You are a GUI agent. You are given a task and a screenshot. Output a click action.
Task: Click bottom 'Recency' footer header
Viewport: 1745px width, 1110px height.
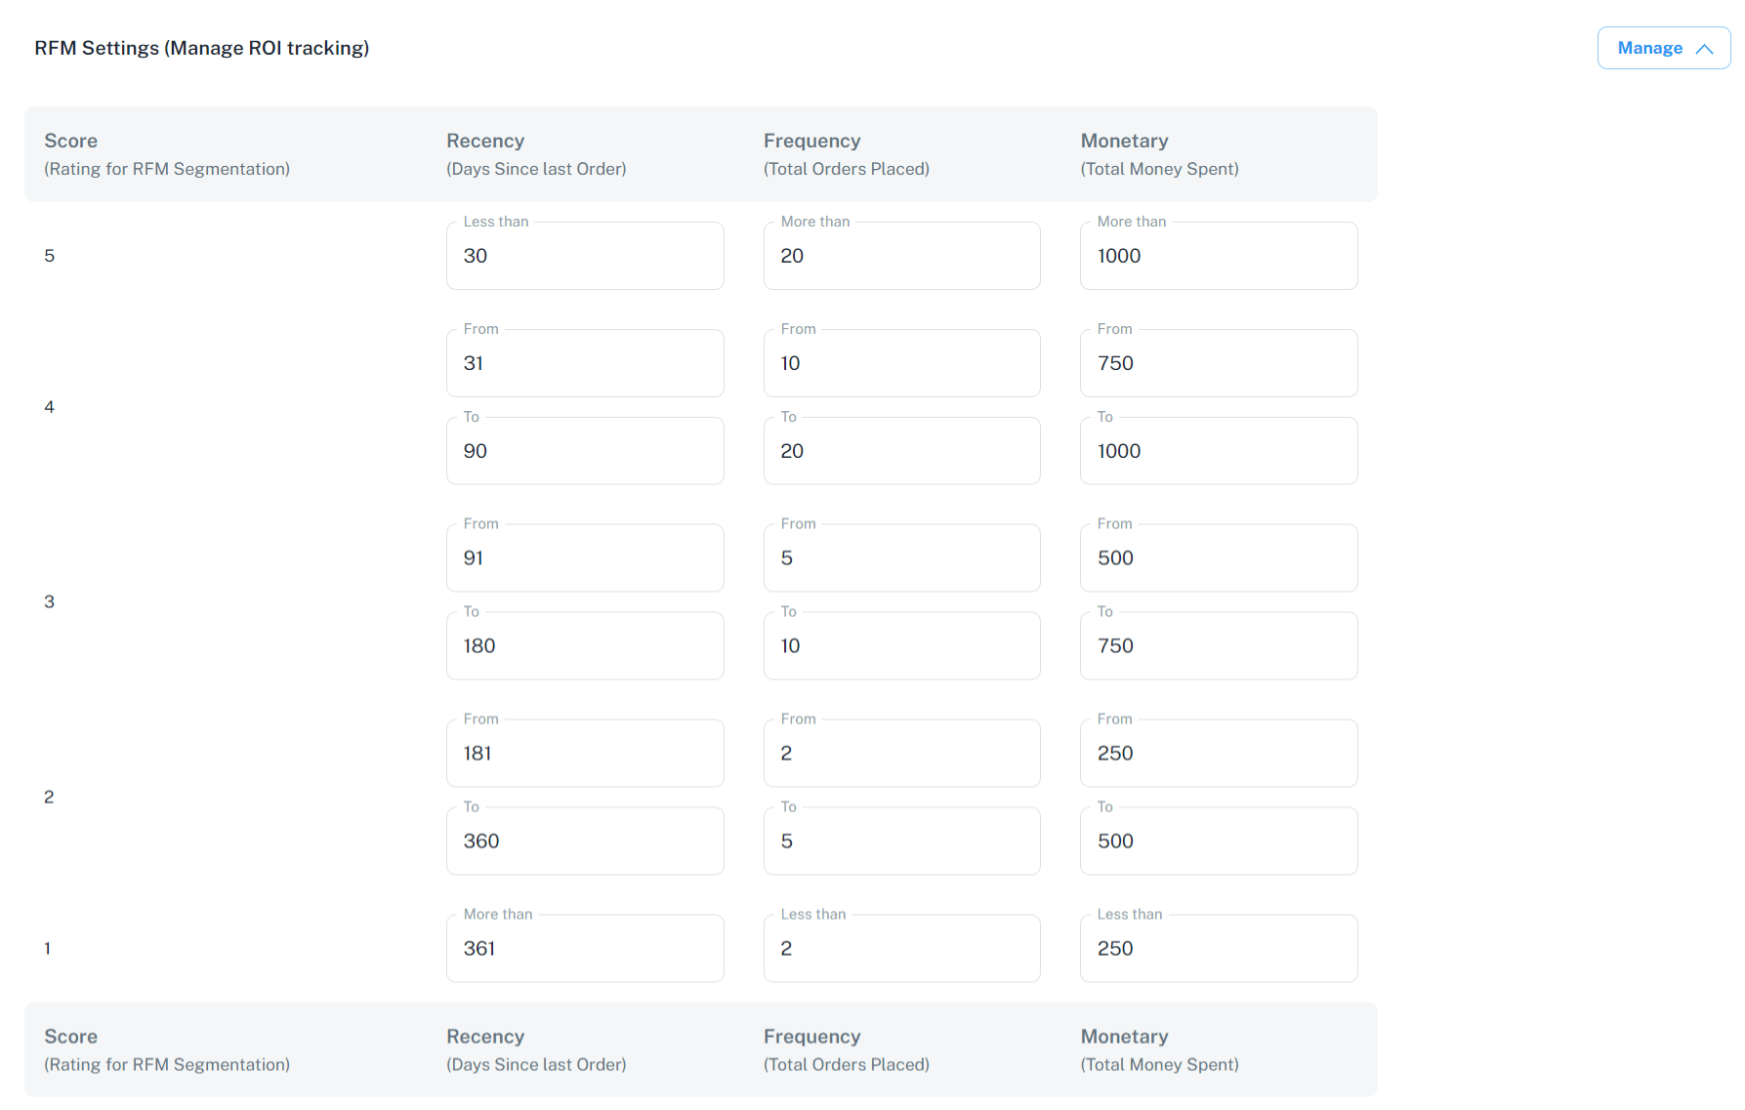pyautogui.click(x=485, y=1037)
